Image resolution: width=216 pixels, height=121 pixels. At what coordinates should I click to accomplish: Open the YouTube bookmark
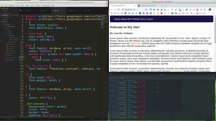161,13
